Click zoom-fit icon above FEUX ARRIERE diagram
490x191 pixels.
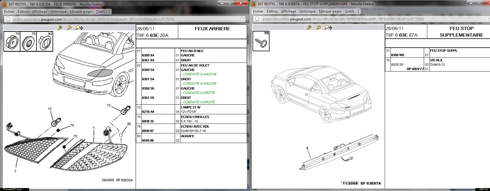point(79,28)
